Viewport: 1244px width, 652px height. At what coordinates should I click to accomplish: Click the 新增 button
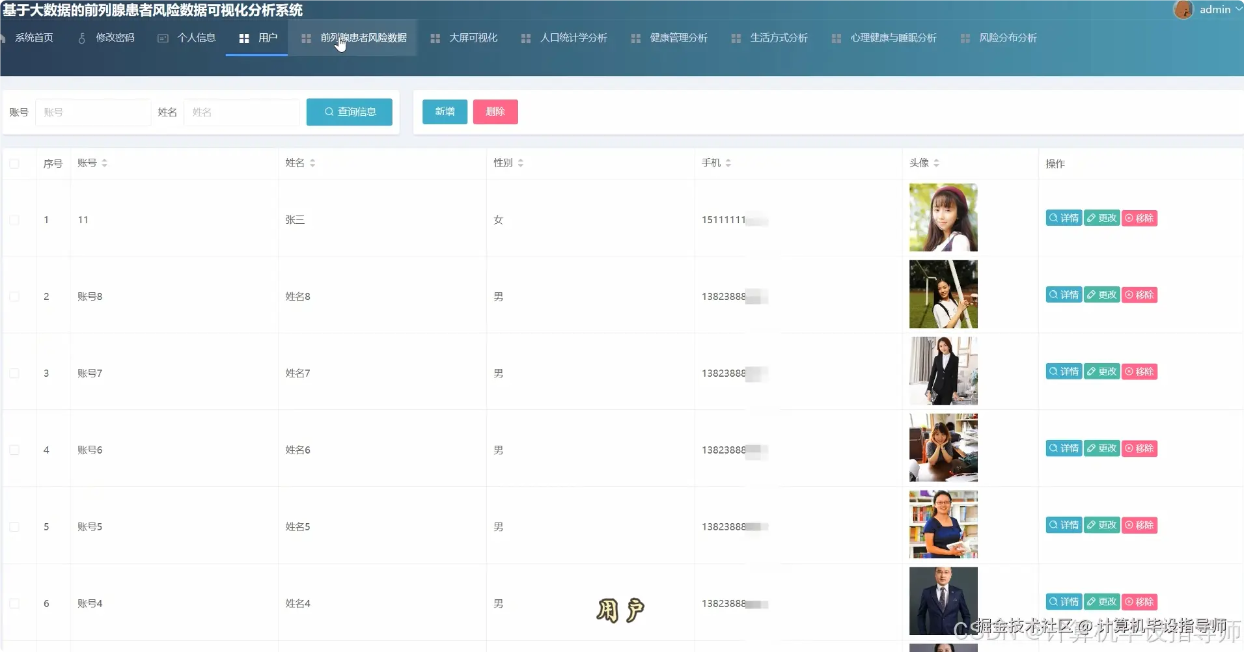[445, 111]
